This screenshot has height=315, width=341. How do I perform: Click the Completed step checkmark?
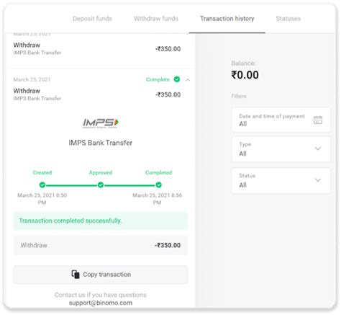point(159,185)
